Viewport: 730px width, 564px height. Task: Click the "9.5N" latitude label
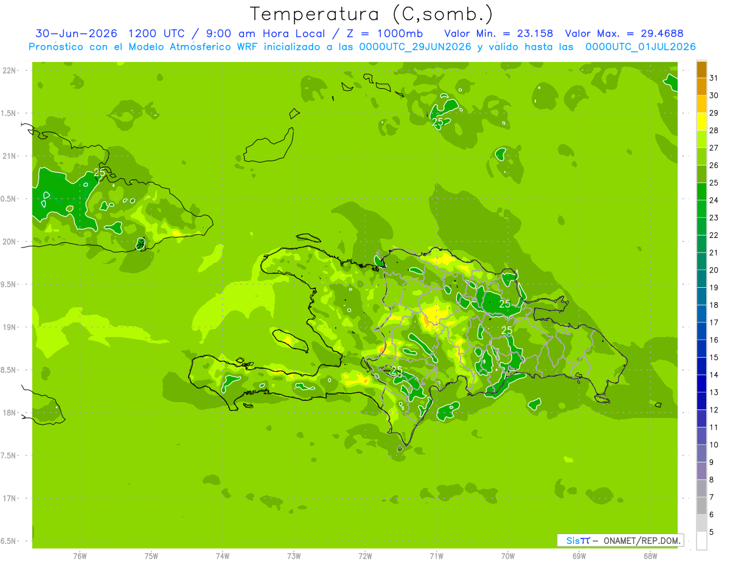click(x=10, y=285)
